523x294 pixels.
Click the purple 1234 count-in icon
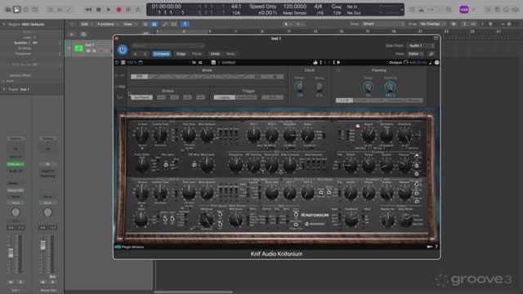point(464,10)
